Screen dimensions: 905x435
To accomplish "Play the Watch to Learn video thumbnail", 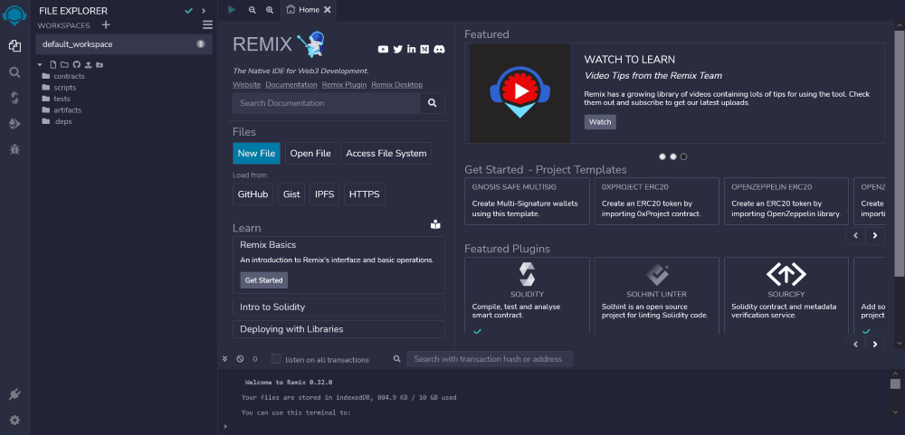I will point(520,92).
